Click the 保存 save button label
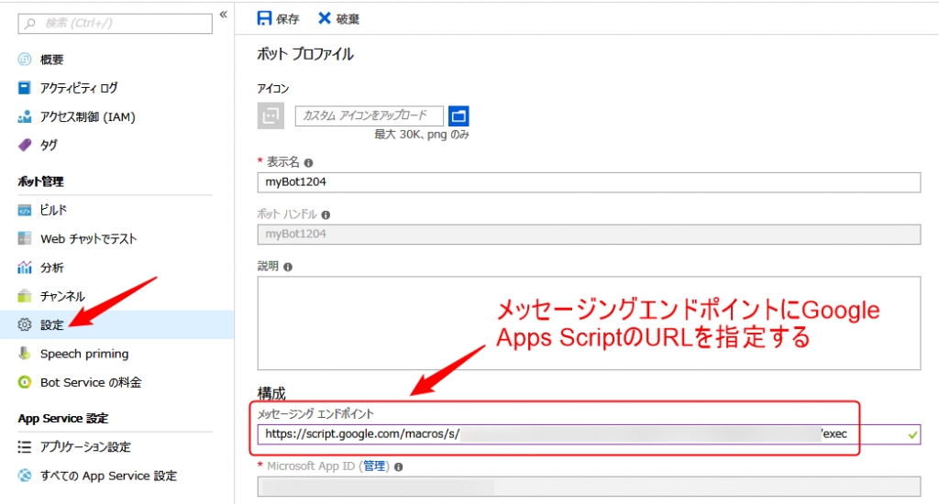The height and width of the screenshot is (504, 939). [287, 19]
